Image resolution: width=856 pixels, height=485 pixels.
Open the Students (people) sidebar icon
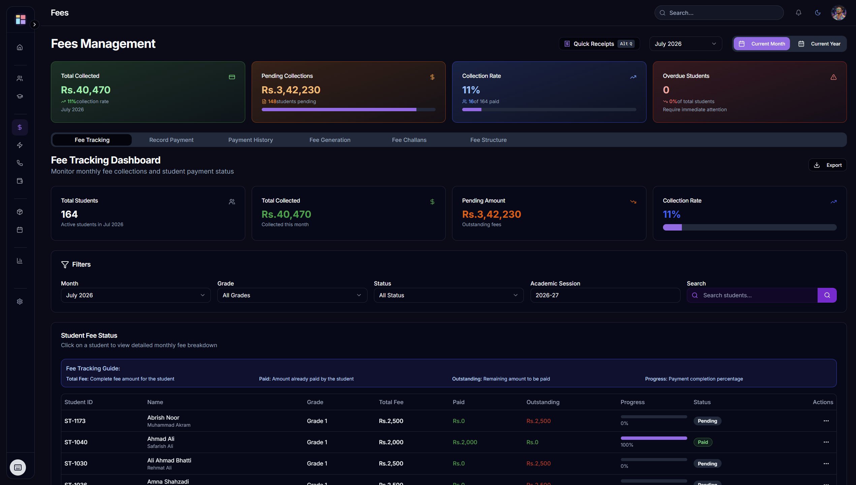tap(20, 78)
